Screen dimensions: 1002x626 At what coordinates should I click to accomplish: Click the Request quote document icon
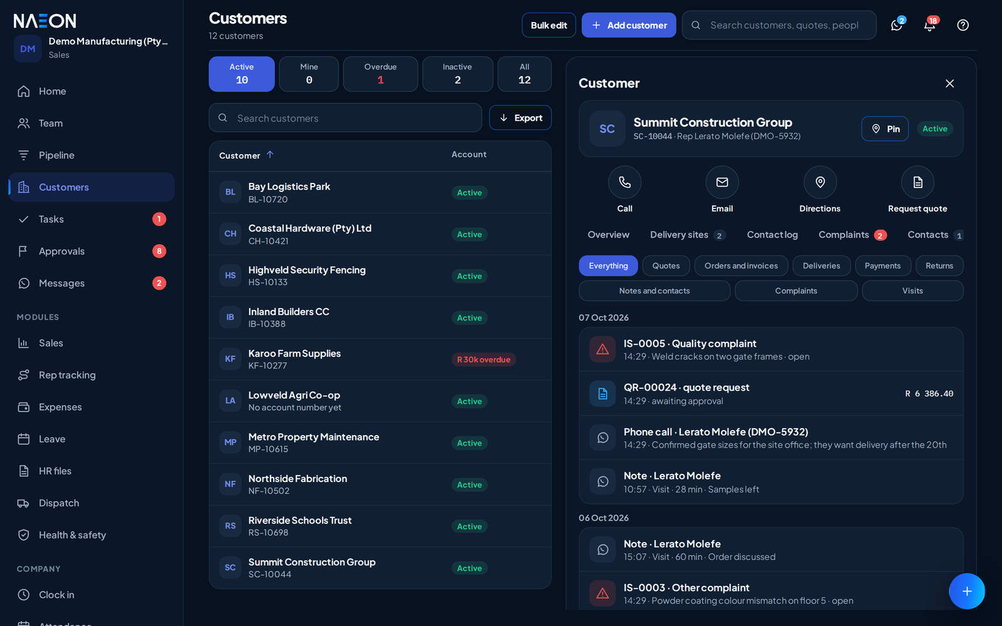(x=917, y=182)
